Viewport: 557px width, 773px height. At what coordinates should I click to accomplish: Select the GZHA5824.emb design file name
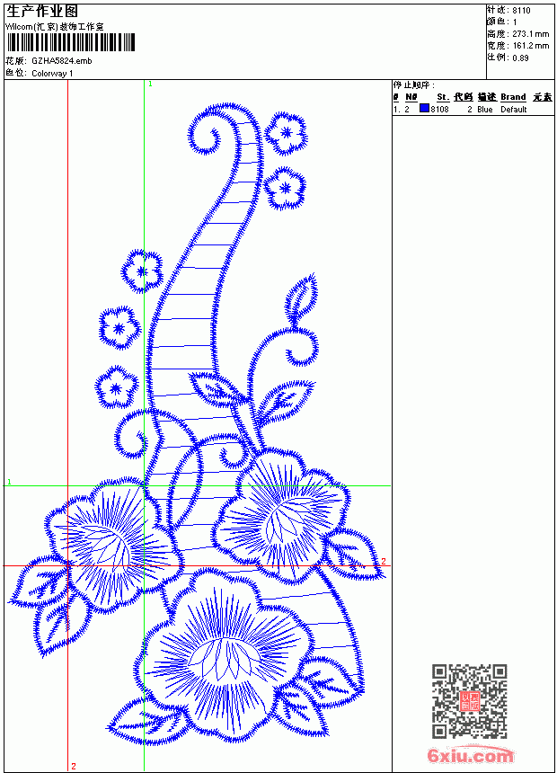(x=62, y=61)
